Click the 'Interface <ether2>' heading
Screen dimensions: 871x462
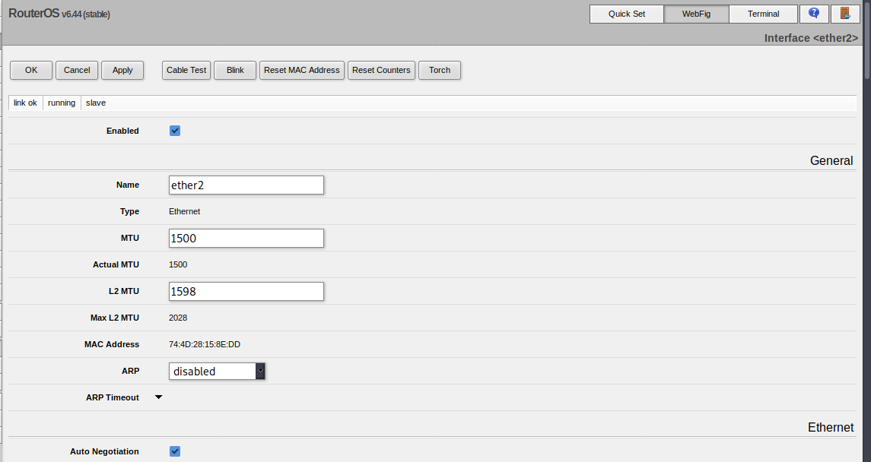811,38
